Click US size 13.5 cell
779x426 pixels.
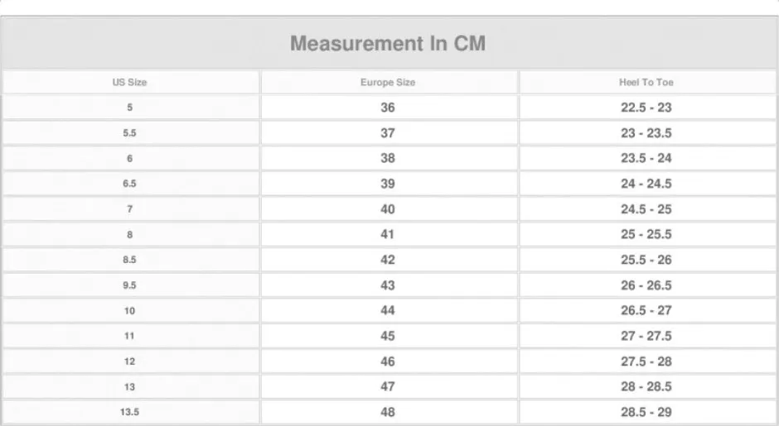[x=130, y=412]
